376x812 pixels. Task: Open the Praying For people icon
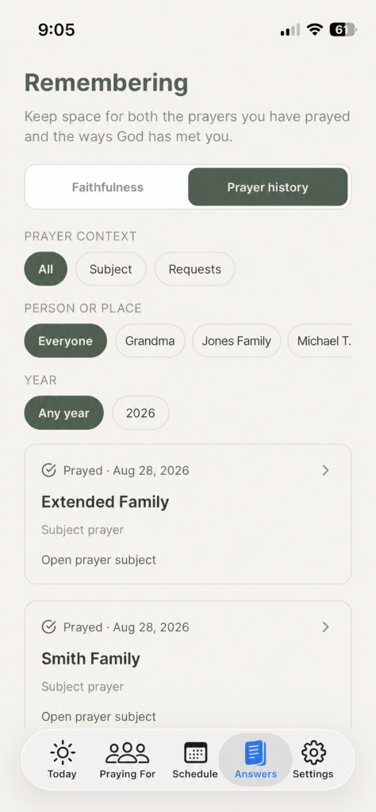128,753
